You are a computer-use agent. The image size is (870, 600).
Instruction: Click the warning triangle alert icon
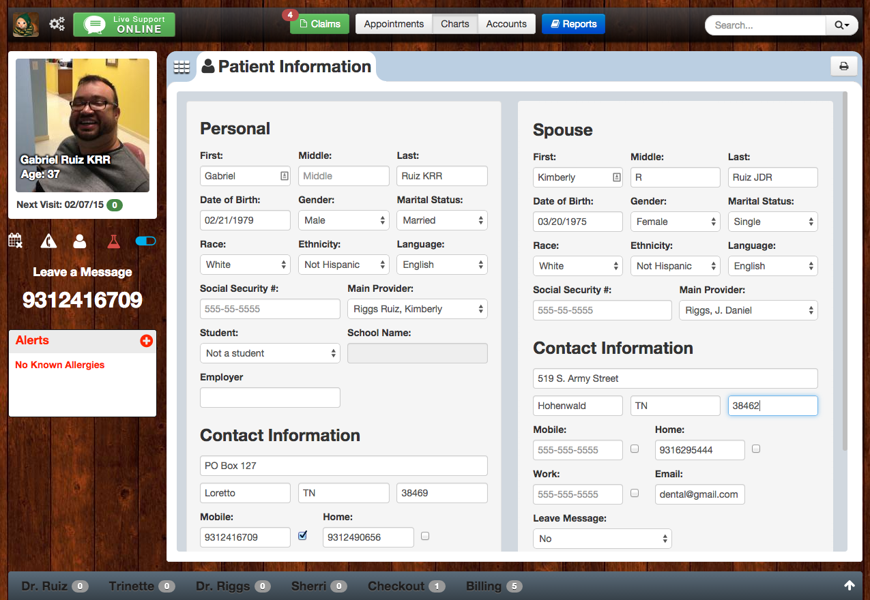48,241
